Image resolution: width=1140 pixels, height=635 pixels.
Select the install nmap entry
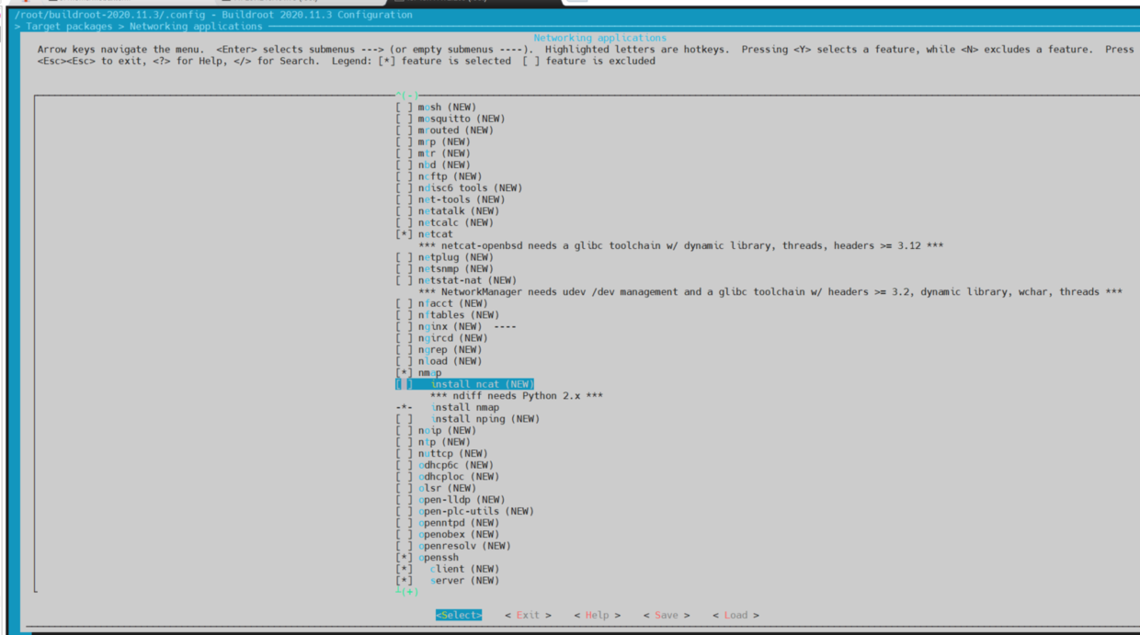point(447,407)
